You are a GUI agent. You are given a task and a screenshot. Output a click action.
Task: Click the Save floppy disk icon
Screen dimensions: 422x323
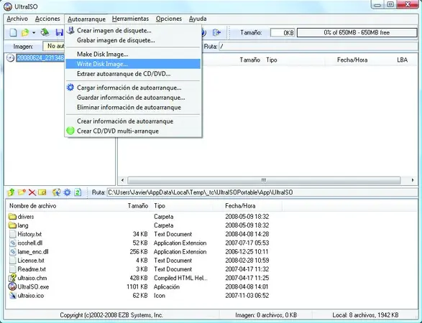tap(60, 32)
